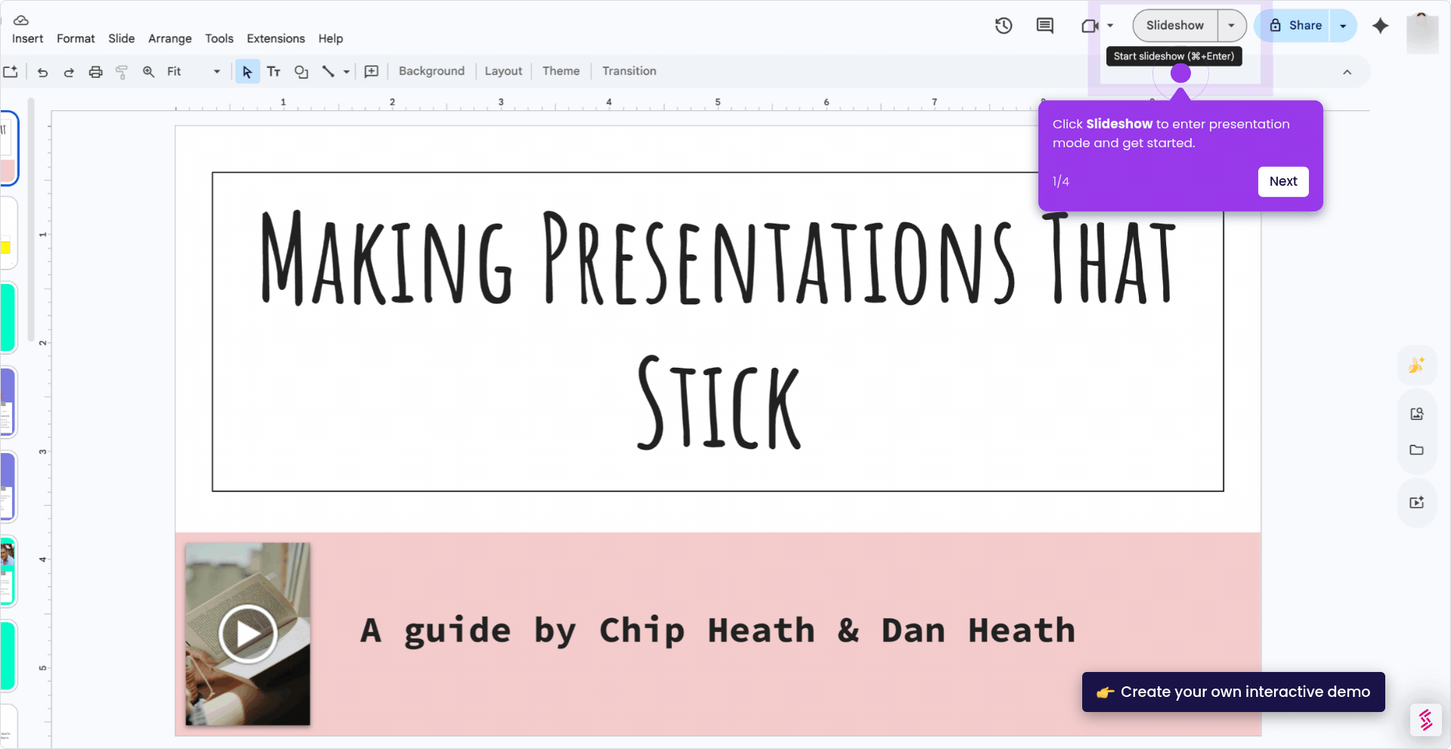Expand the Share options dropdown arrow

[1343, 26]
